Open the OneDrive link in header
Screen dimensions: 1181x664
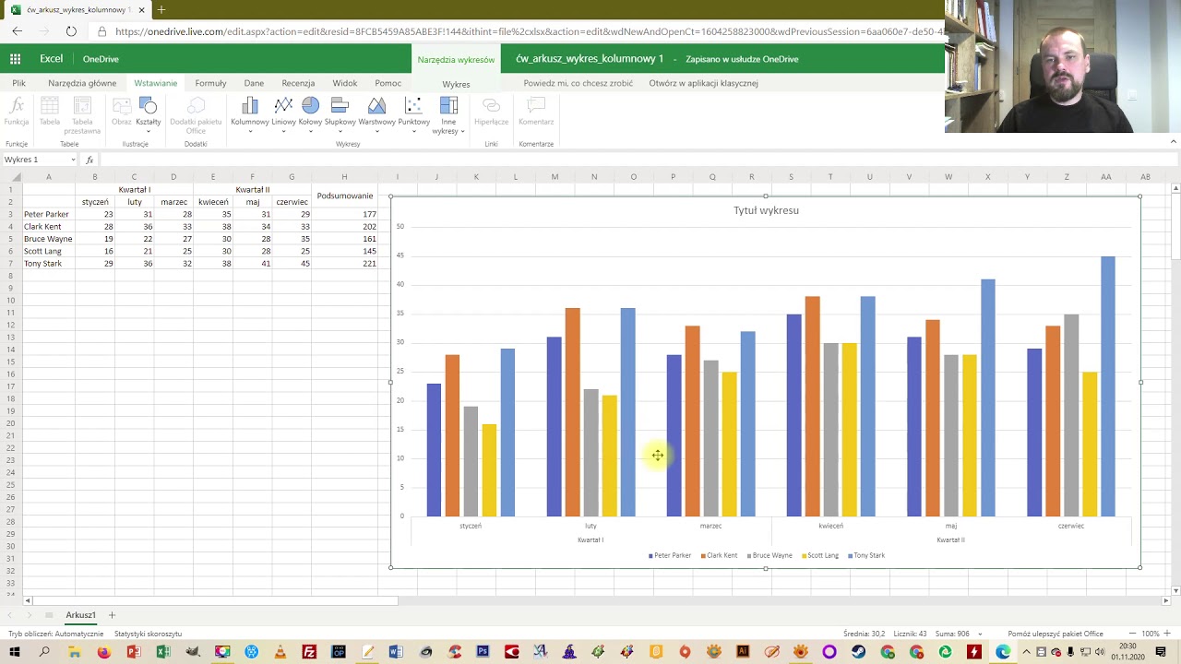pos(101,59)
